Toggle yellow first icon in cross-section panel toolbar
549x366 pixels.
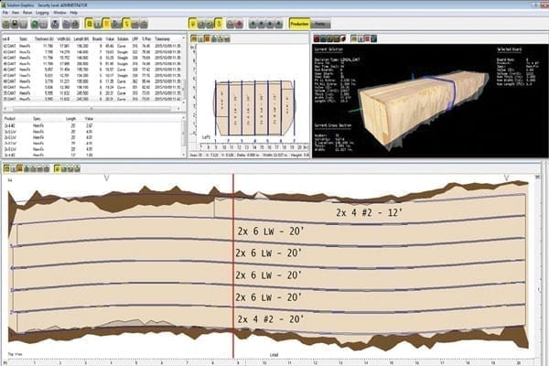pos(194,38)
